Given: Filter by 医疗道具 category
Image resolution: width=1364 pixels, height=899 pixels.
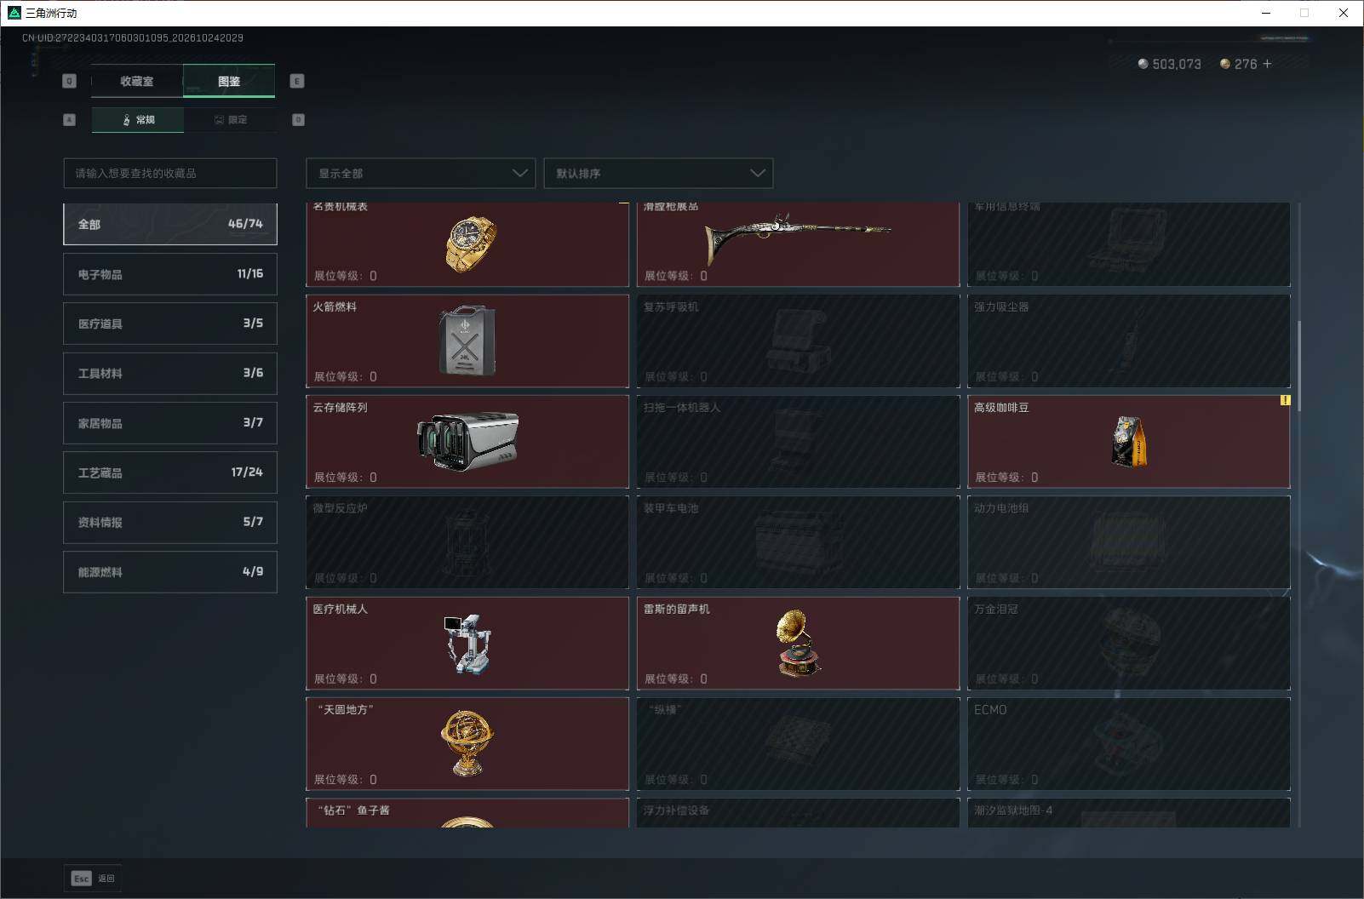Looking at the screenshot, I should 170,324.
